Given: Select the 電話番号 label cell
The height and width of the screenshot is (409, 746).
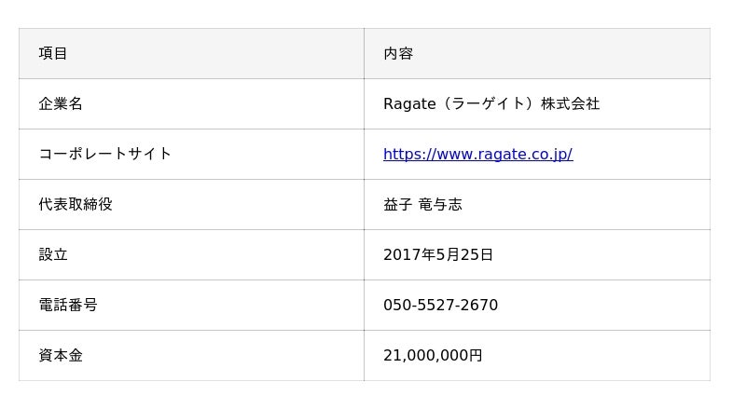Looking at the screenshot, I should pos(68,306).
